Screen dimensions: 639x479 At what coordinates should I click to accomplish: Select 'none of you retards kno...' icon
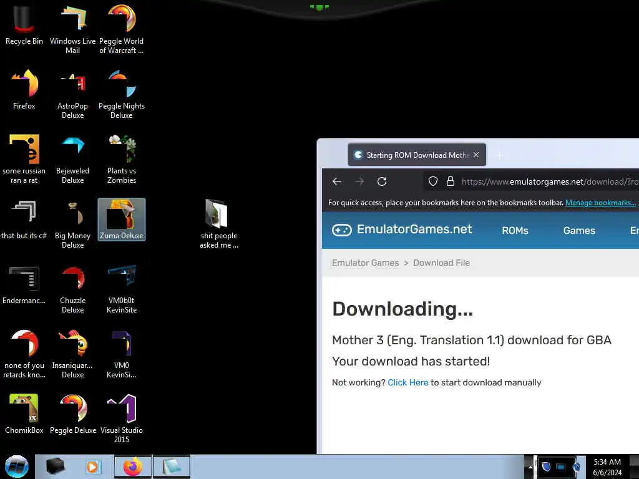(24, 354)
